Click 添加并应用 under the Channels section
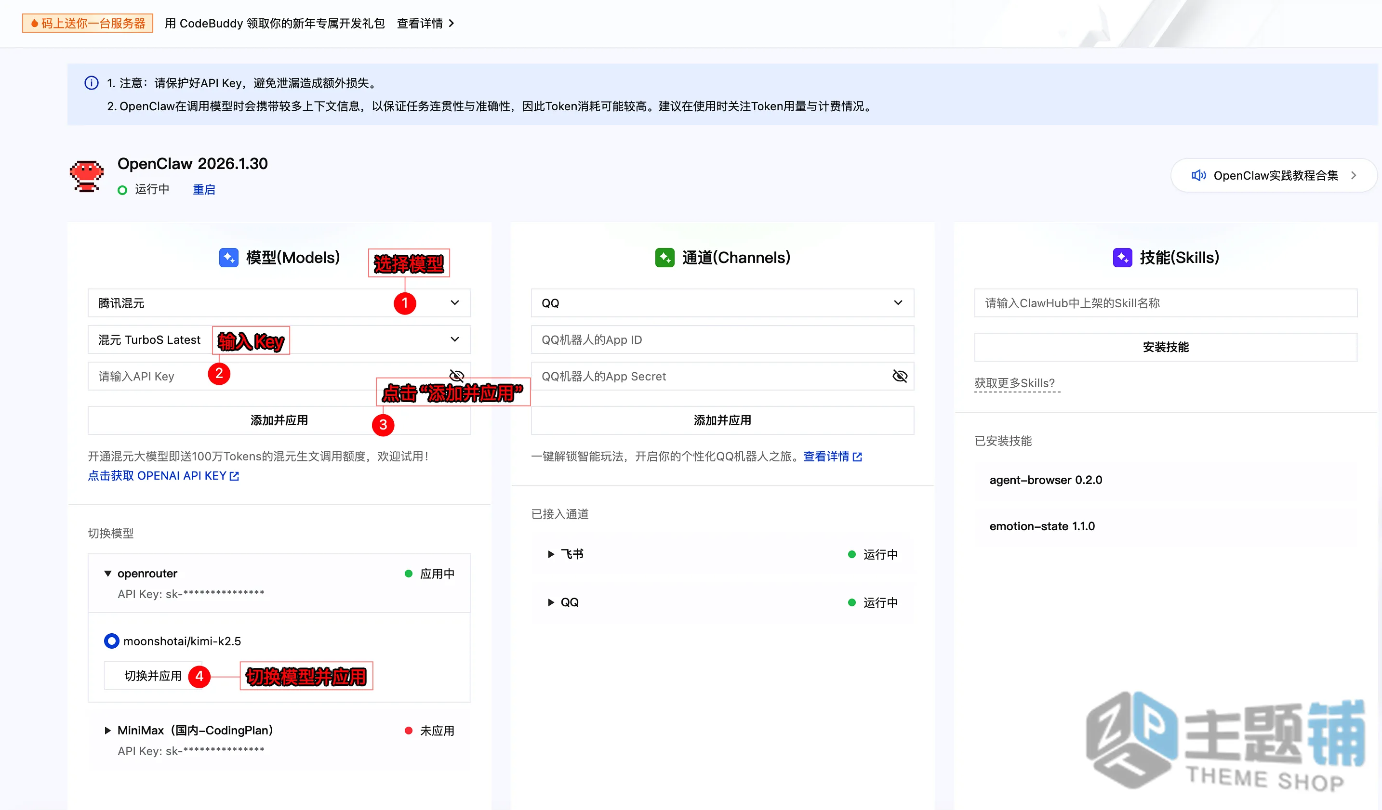Image resolution: width=1382 pixels, height=810 pixels. point(722,420)
